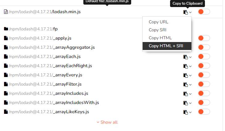Click the file icon next to _arrayAggregator.js
225x131 pixels.
tap(6, 47)
